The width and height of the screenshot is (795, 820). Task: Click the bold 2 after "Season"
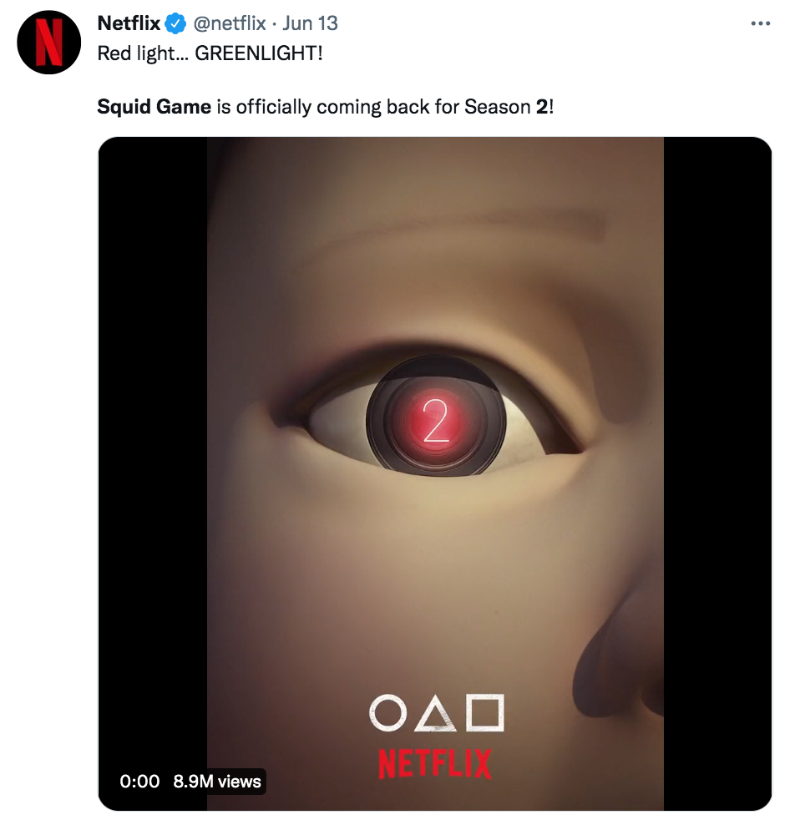[x=541, y=107]
